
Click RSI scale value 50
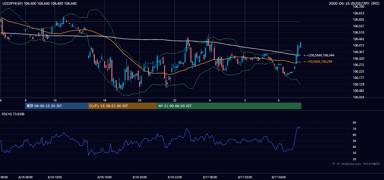click(354, 141)
